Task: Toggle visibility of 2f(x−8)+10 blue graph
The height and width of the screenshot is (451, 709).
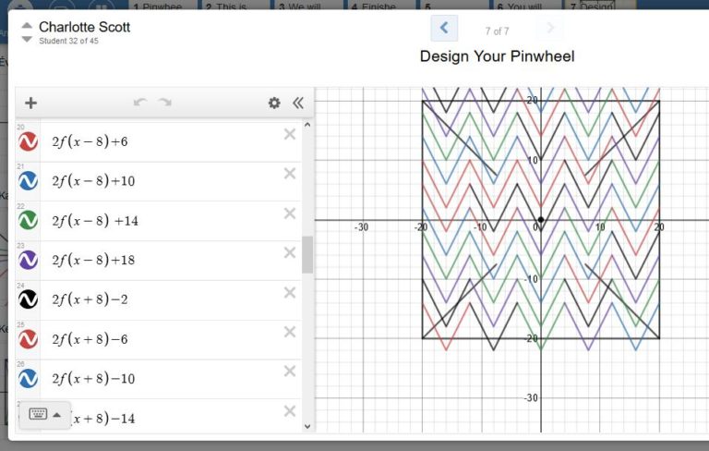Action: pos(28,181)
